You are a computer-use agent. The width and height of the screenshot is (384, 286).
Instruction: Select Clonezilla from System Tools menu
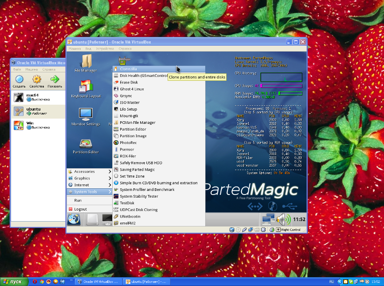point(128,69)
